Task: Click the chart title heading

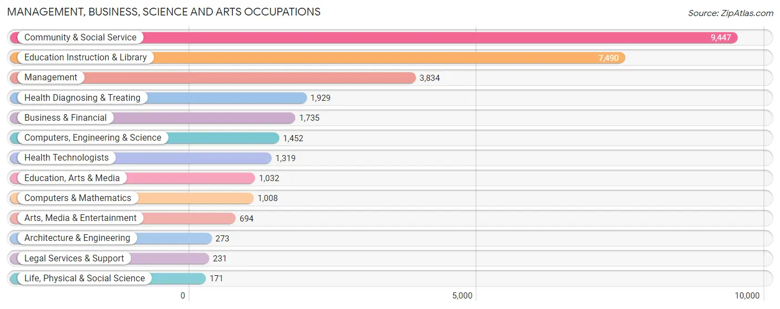Action: pos(164,12)
